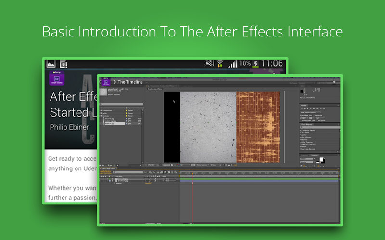Enable the From Current Time checkbox
Viewport: 385px width, 240px height.
click(x=301, y=121)
